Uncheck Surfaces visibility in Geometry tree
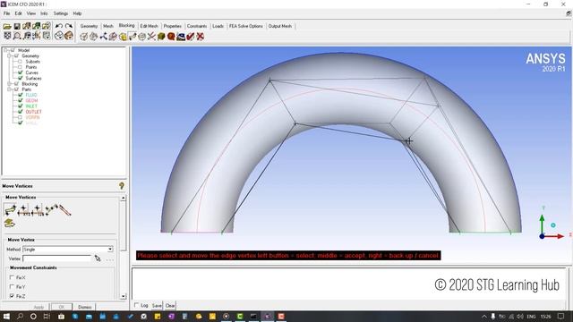 coord(20,78)
